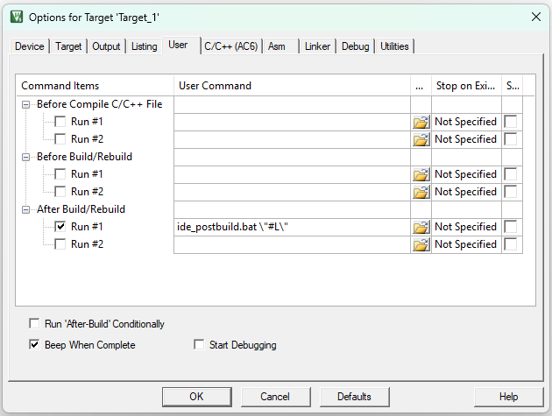This screenshot has width=552, height=416.
Task: Uncheck After Build/Rebuild Run #1 checkbox
Action: [60, 226]
